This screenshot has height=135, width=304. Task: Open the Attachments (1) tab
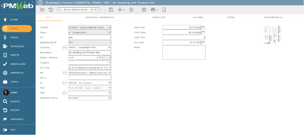tap(273, 18)
